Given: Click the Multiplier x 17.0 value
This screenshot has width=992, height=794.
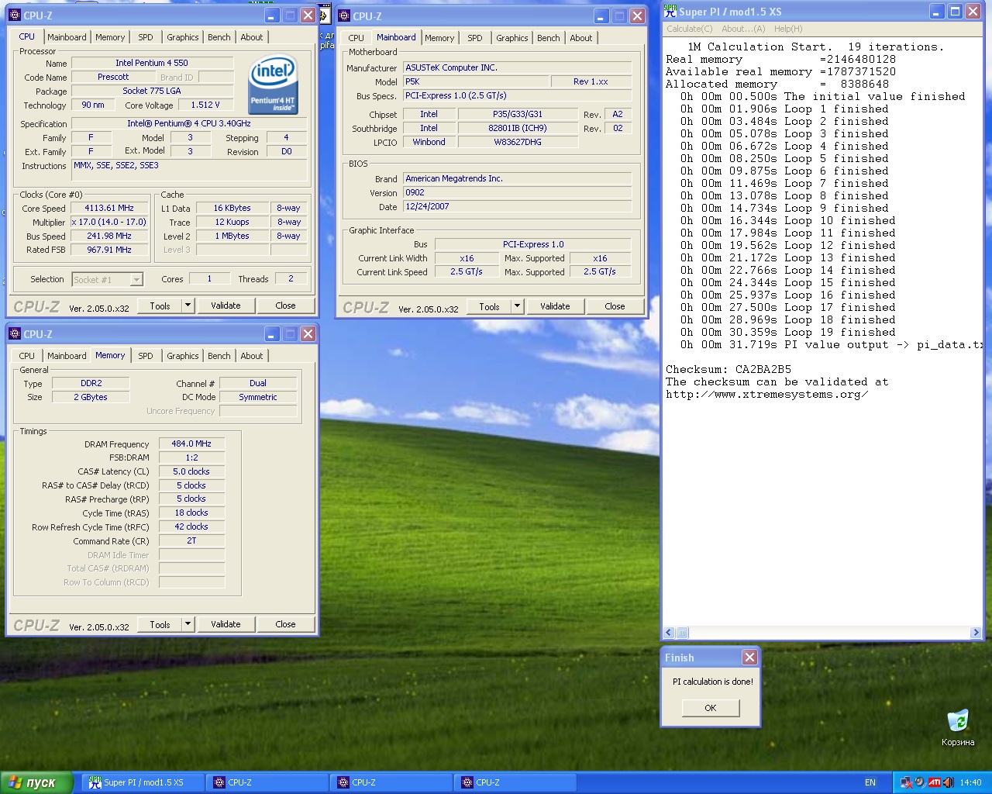Looking at the screenshot, I should pos(109,222).
